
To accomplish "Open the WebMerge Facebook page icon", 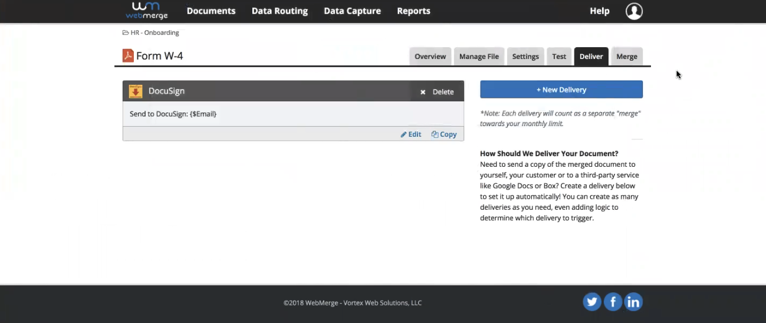I will tap(613, 302).
